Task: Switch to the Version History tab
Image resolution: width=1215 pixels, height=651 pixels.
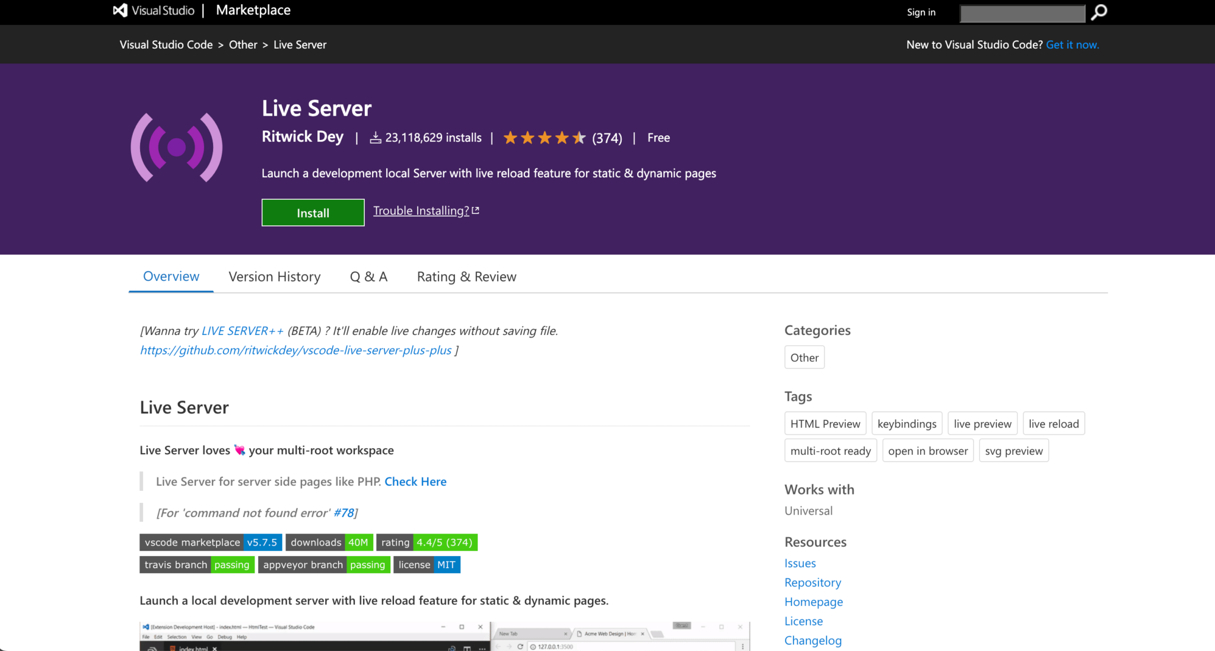Action: 274,276
